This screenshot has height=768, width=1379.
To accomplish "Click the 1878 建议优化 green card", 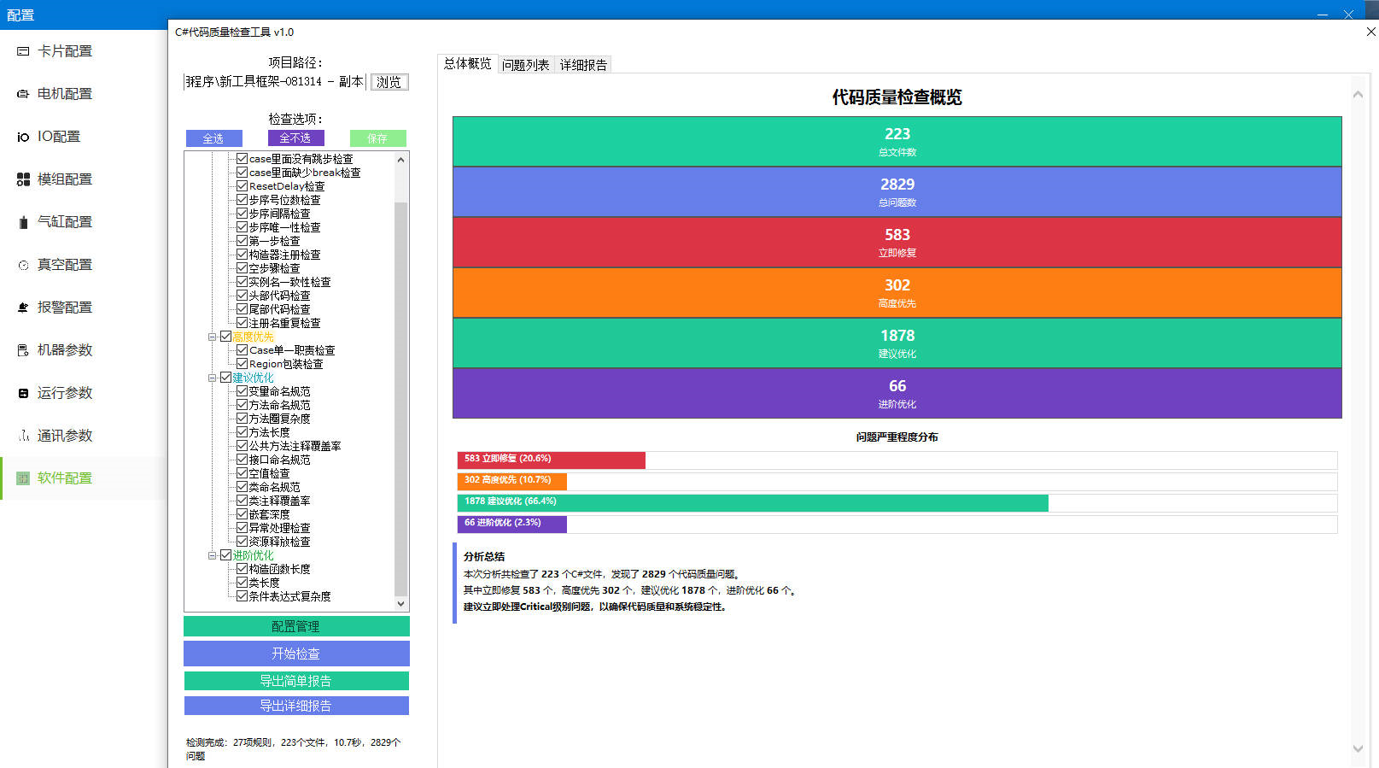I will [897, 343].
